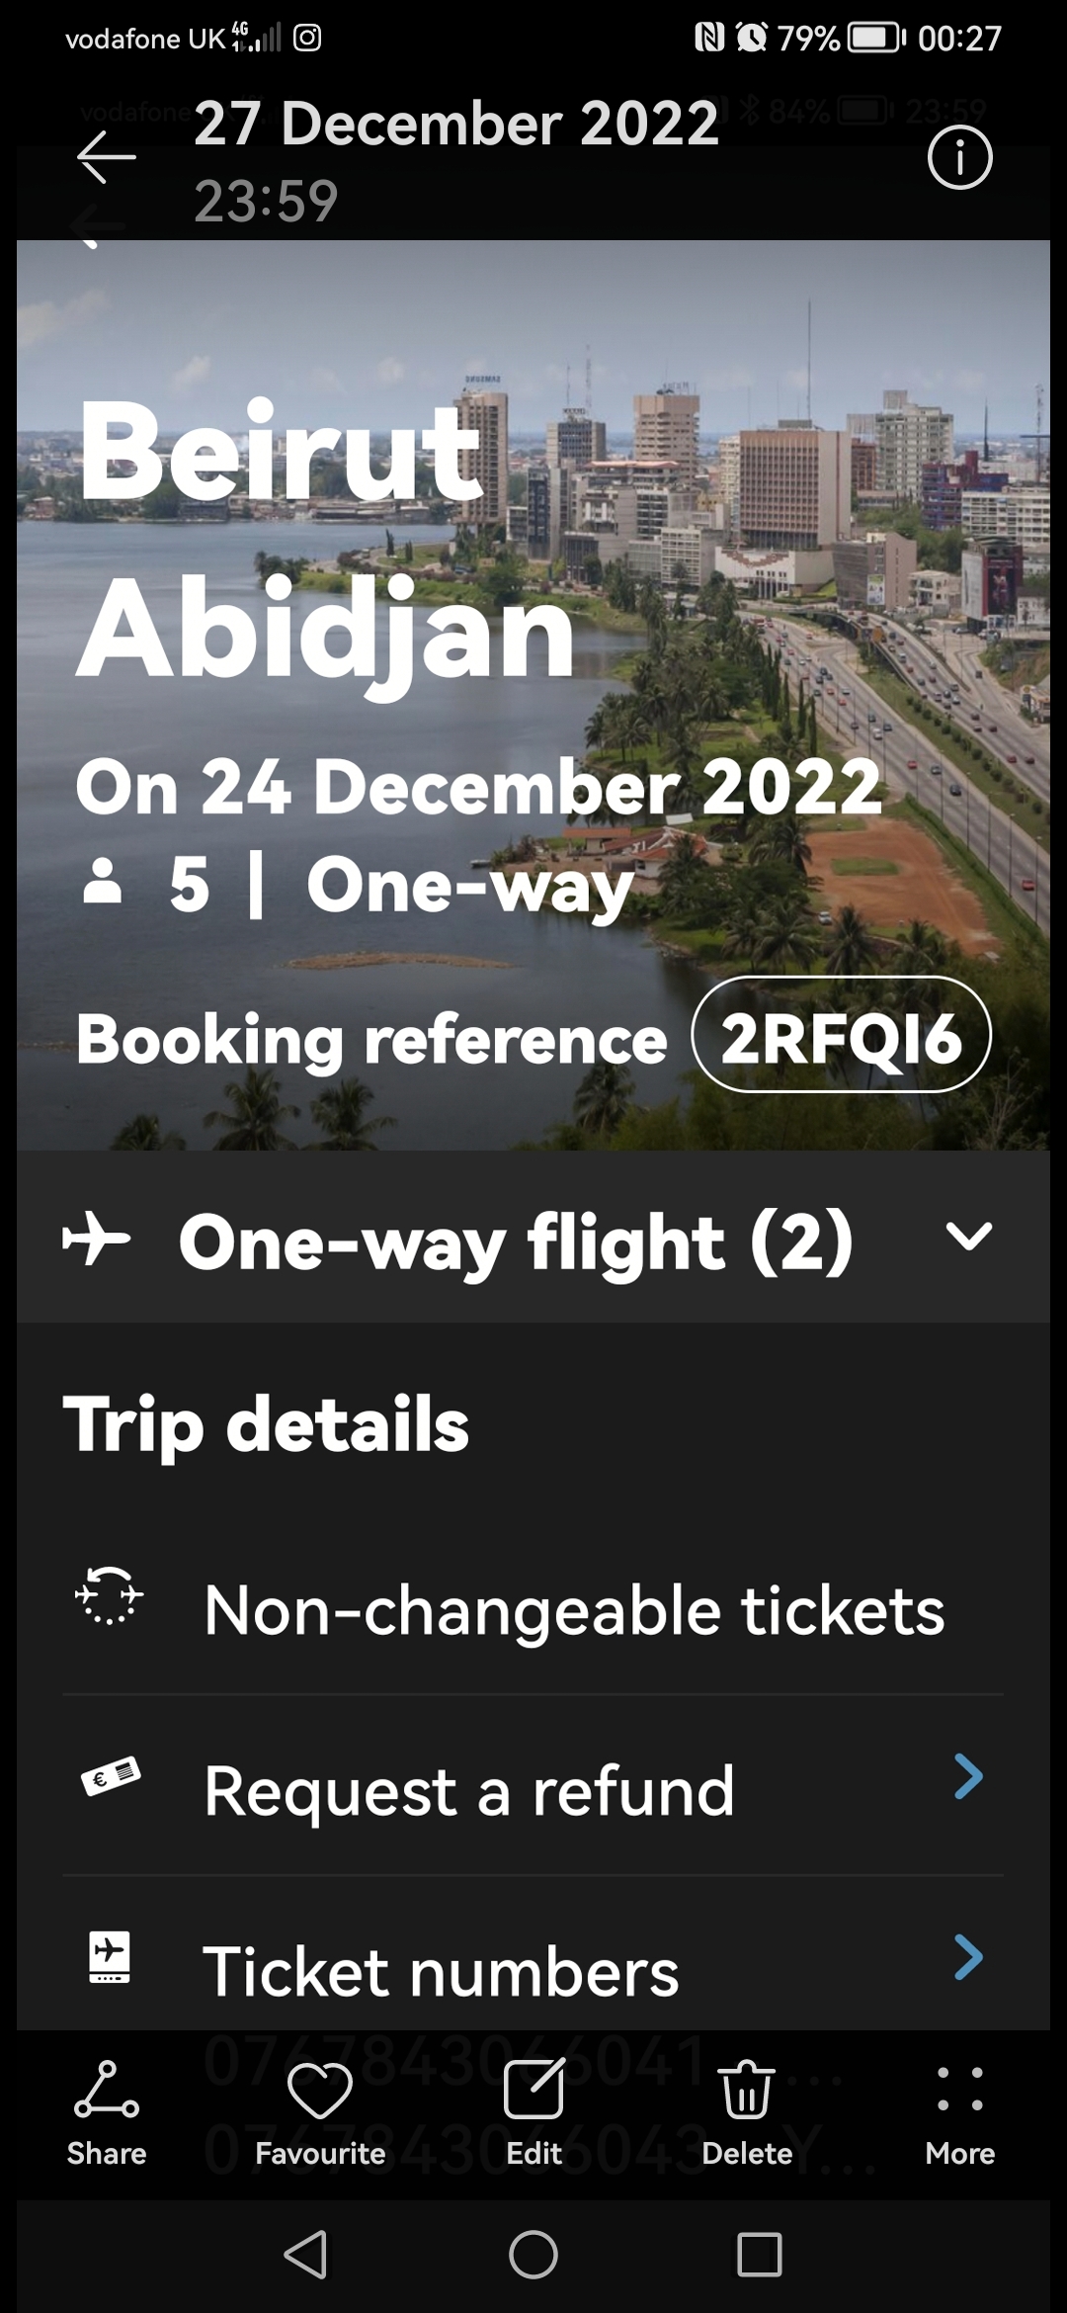Tap the refund ticket icon

click(x=110, y=1777)
